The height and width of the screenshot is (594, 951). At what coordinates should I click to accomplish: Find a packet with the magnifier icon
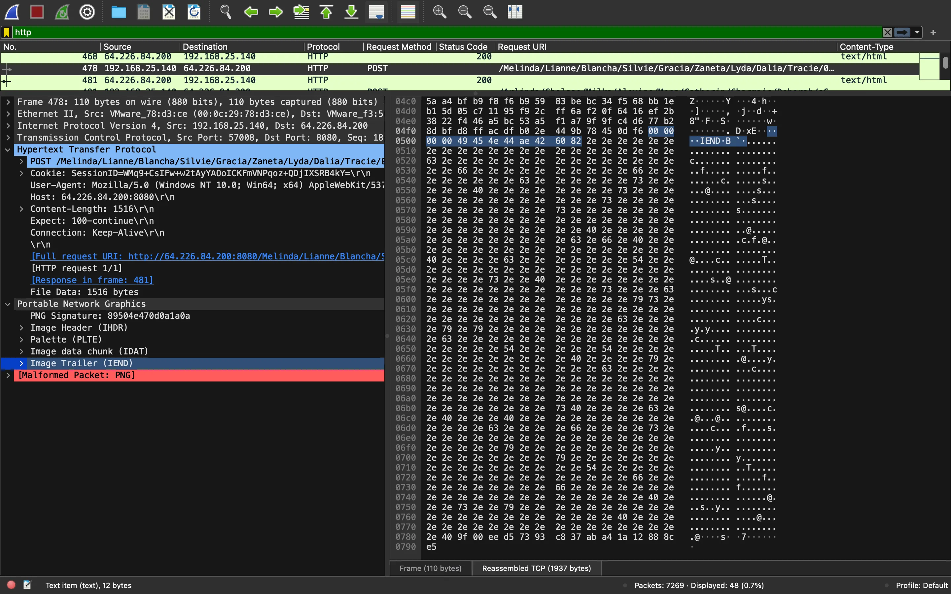point(226,12)
